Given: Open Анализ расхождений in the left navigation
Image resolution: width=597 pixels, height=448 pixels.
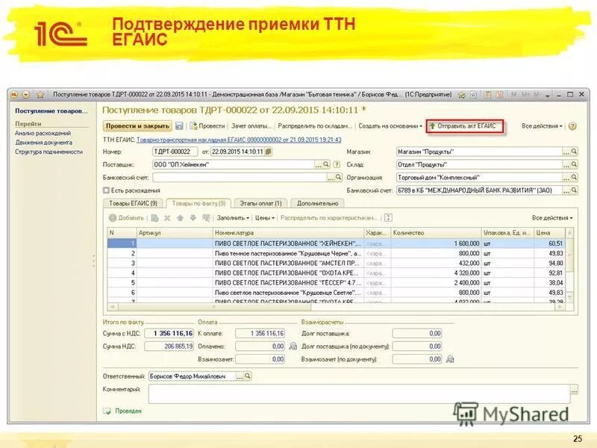Looking at the screenshot, I should 43,133.
